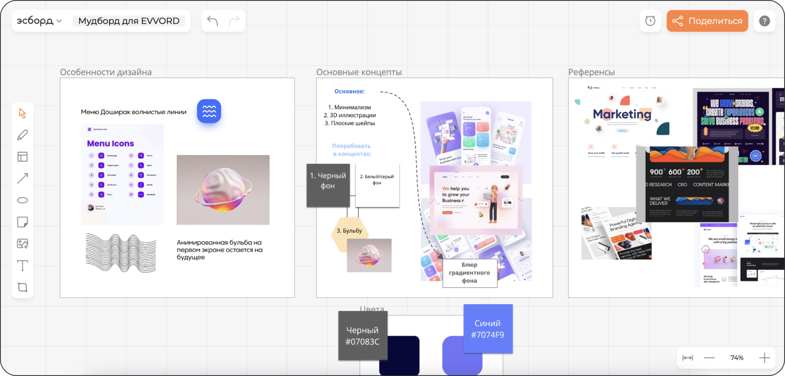Click board title Мудборд для EVVORD
Image resolution: width=785 pixels, height=376 pixels.
tap(129, 21)
